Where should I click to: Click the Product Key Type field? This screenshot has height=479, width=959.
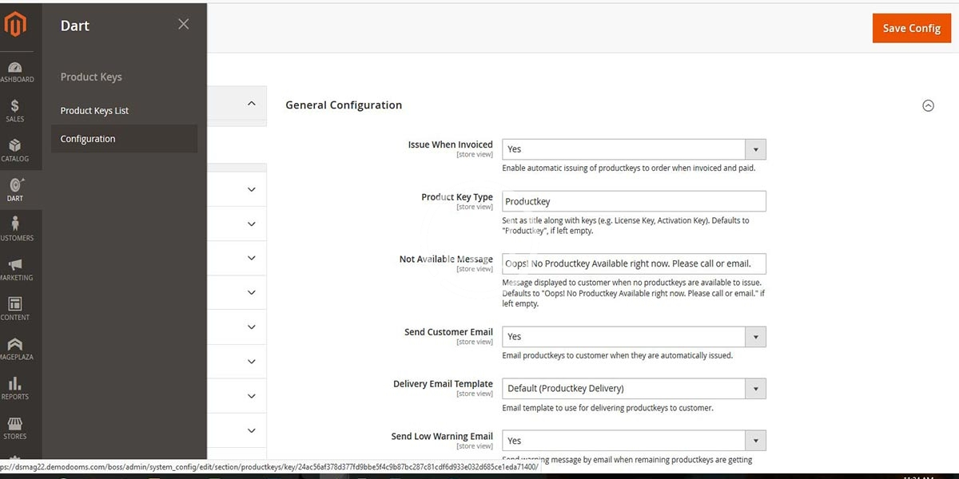(634, 202)
